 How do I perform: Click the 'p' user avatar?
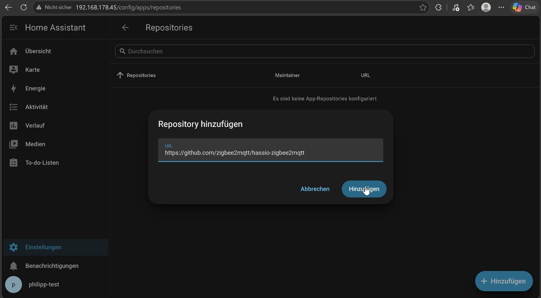[x=14, y=284]
